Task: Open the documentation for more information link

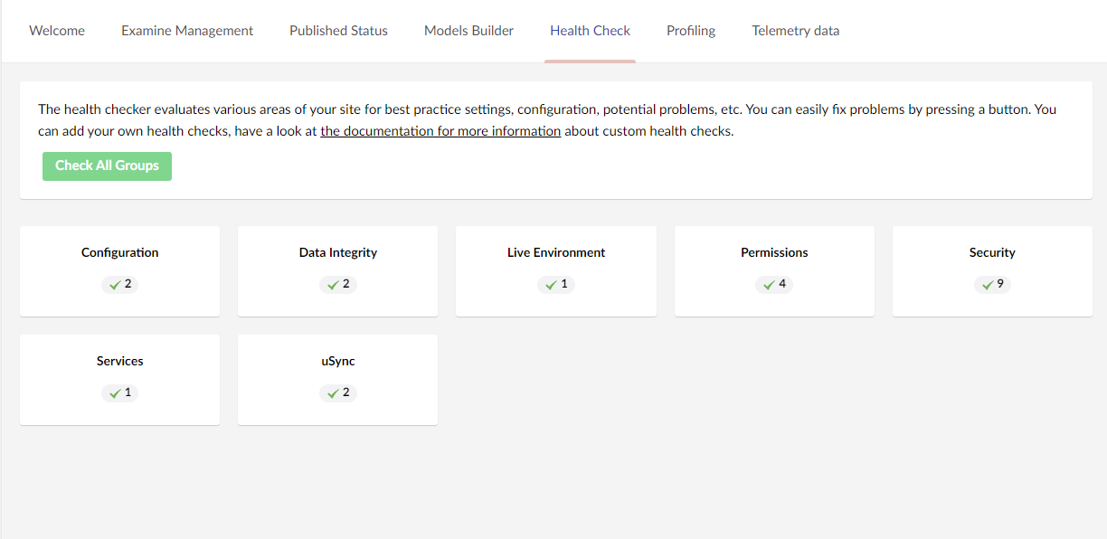Action: click(440, 131)
